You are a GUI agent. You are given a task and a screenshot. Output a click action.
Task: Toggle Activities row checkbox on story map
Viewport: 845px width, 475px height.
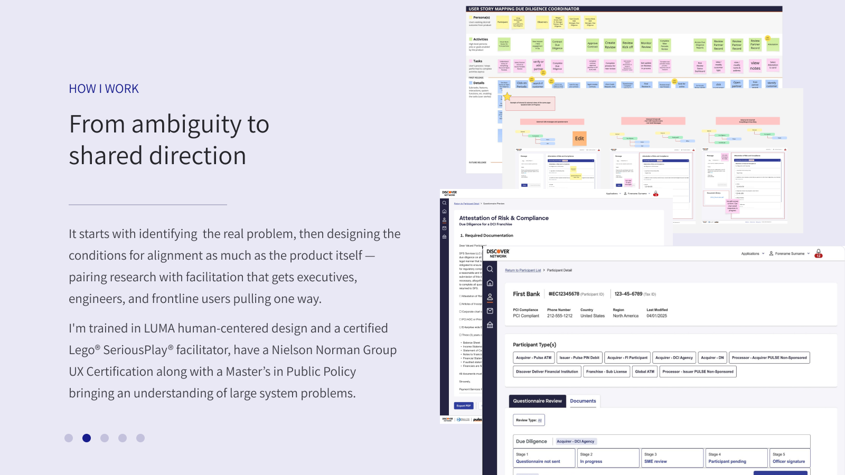coord(471,39)
